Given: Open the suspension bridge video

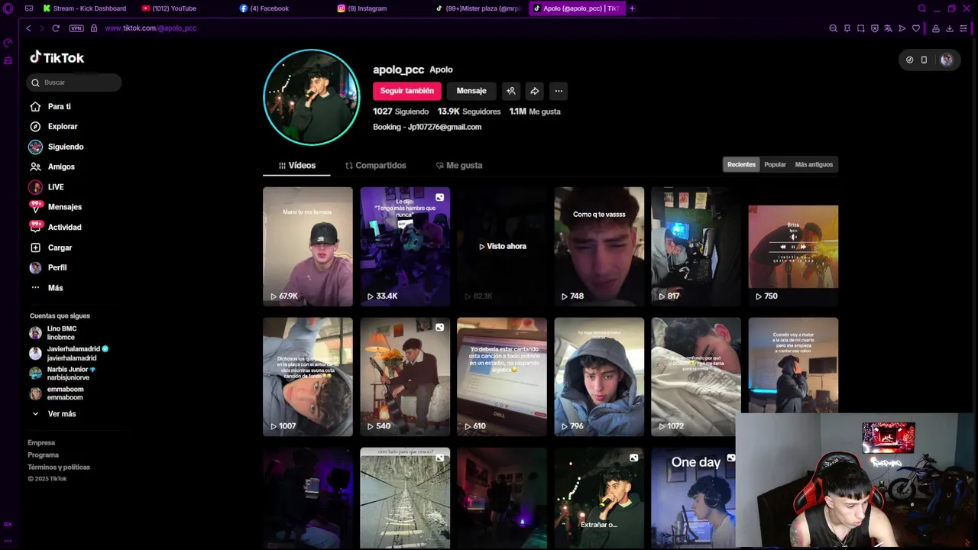Looking at the screenshot, I should pyautogui.click(x=405, y=498).
